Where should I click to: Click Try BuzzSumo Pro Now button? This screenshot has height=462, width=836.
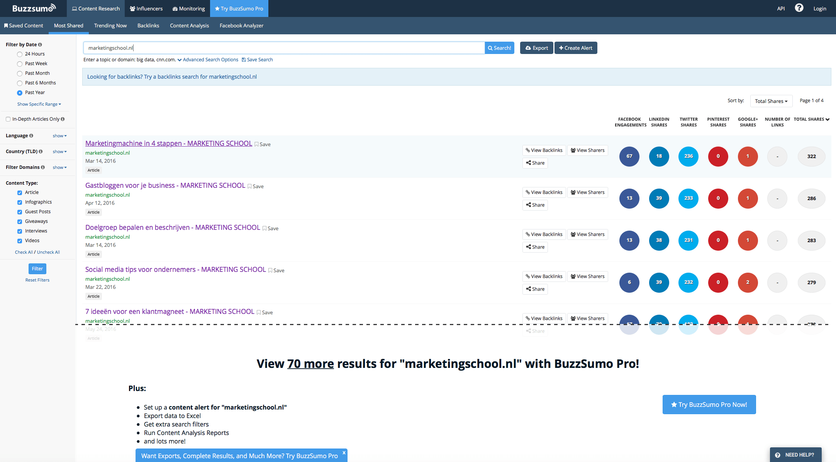[709, 405]
